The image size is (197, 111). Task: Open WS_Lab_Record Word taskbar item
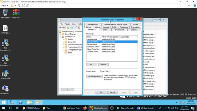click(146, 108)
